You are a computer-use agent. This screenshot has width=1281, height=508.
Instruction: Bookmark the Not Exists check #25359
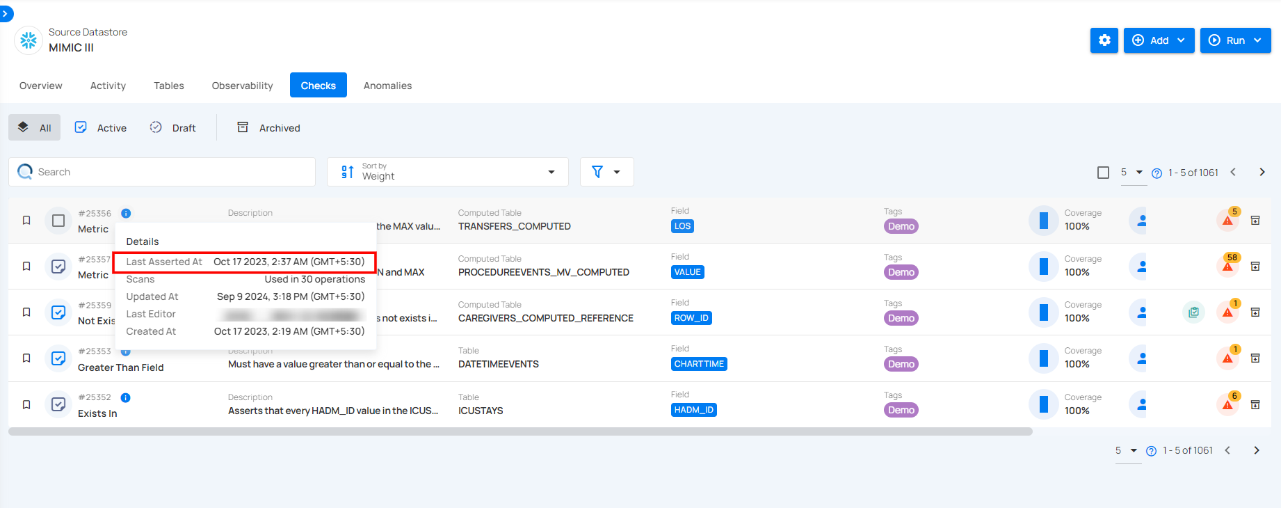click(x=26, y=312)
